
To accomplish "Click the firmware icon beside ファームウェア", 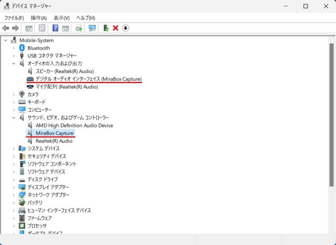I will pyautogui.click(x=22, y=218).
